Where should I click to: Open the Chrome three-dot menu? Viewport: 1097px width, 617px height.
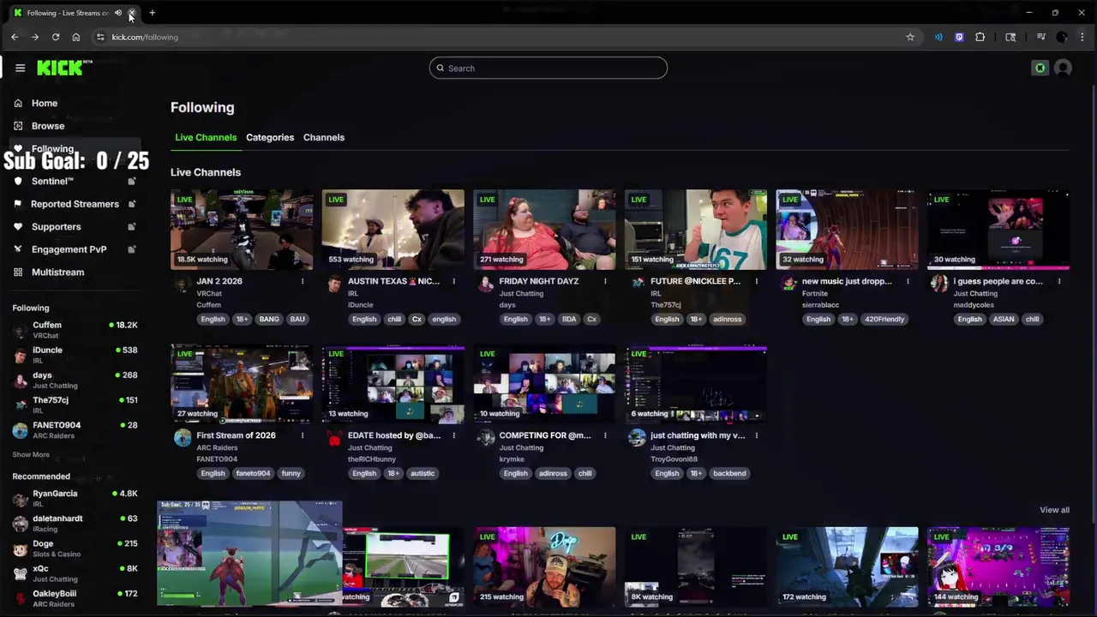click(1082, 37)
